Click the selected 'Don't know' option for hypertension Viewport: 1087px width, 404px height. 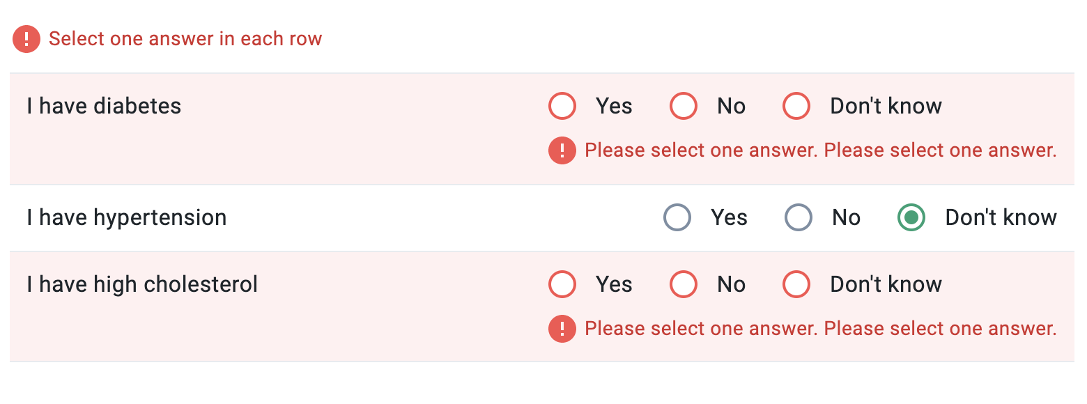[911, 217]
